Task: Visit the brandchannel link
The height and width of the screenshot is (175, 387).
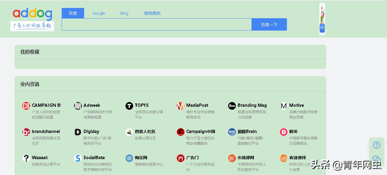Action: click(x=46, y=131)
